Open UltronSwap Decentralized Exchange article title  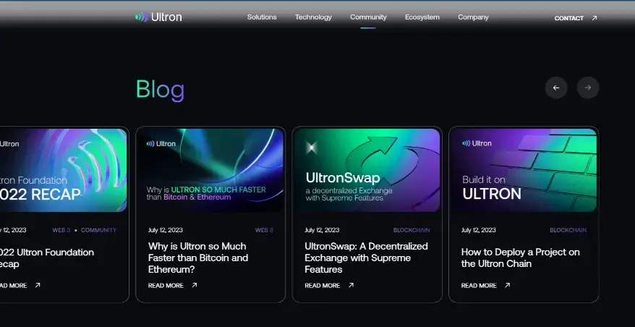(366, 258)
